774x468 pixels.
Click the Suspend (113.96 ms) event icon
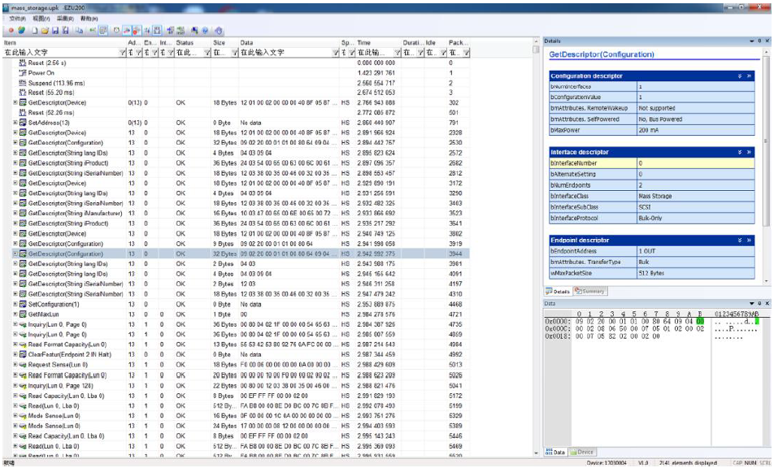[23, 83]
